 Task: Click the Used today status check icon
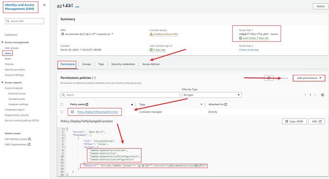[241, 38]
